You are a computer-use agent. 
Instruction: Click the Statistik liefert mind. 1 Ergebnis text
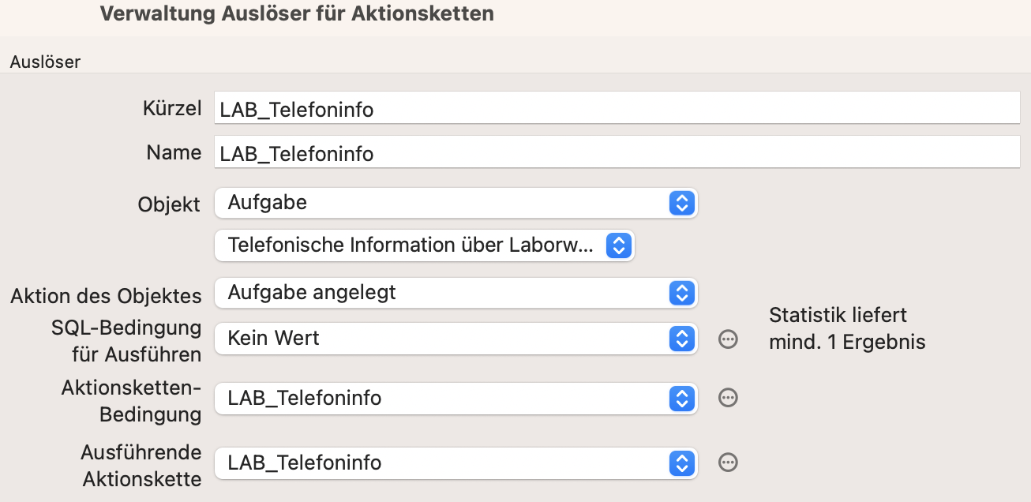coord(847,328)
